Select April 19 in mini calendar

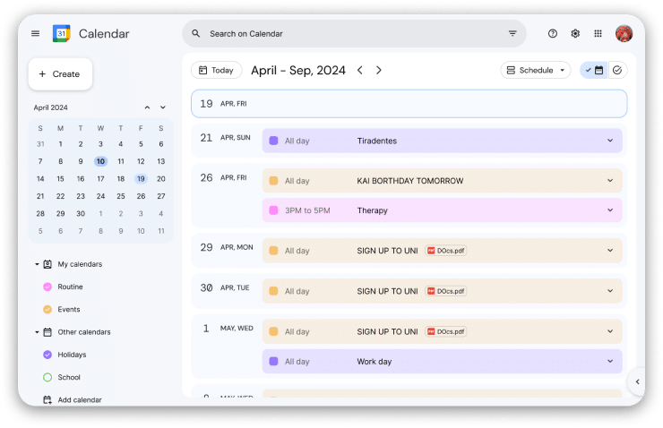141,179
